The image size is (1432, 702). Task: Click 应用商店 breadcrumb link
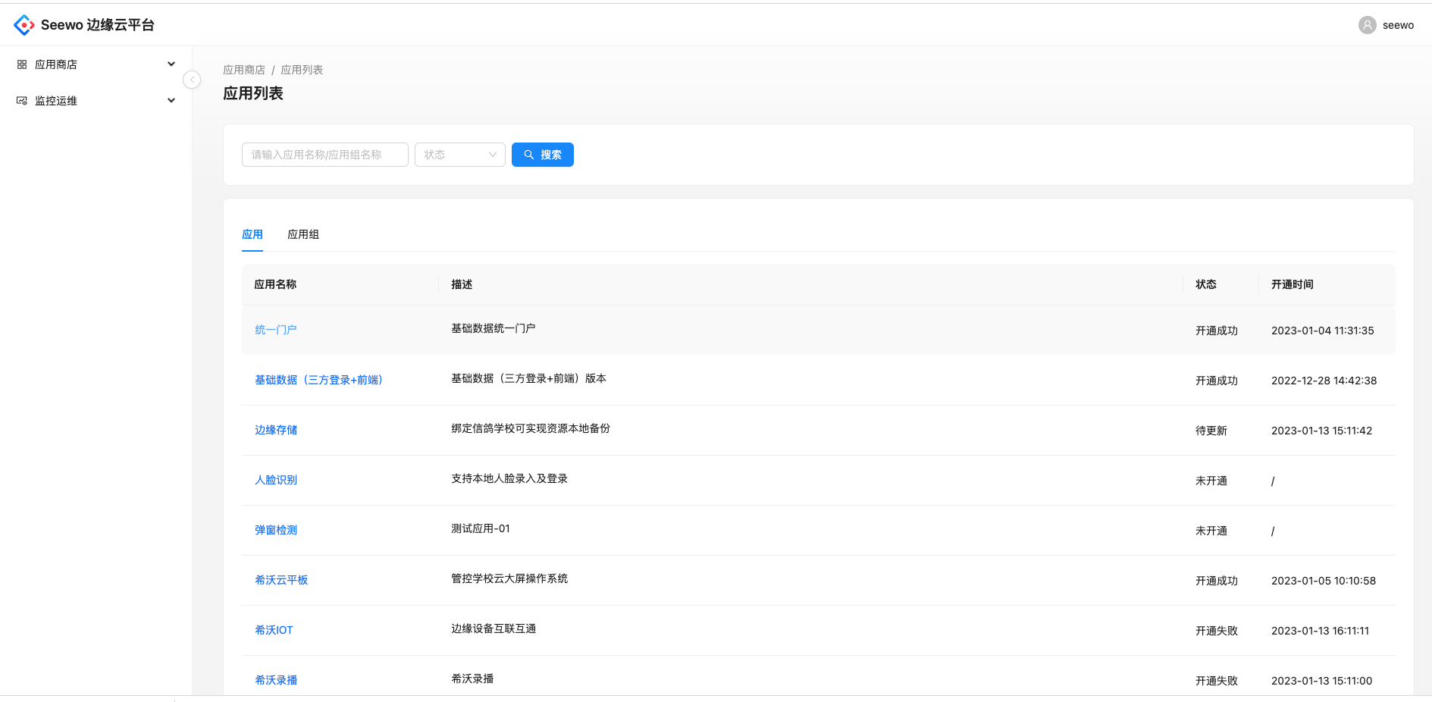click(x=244, y=70)
